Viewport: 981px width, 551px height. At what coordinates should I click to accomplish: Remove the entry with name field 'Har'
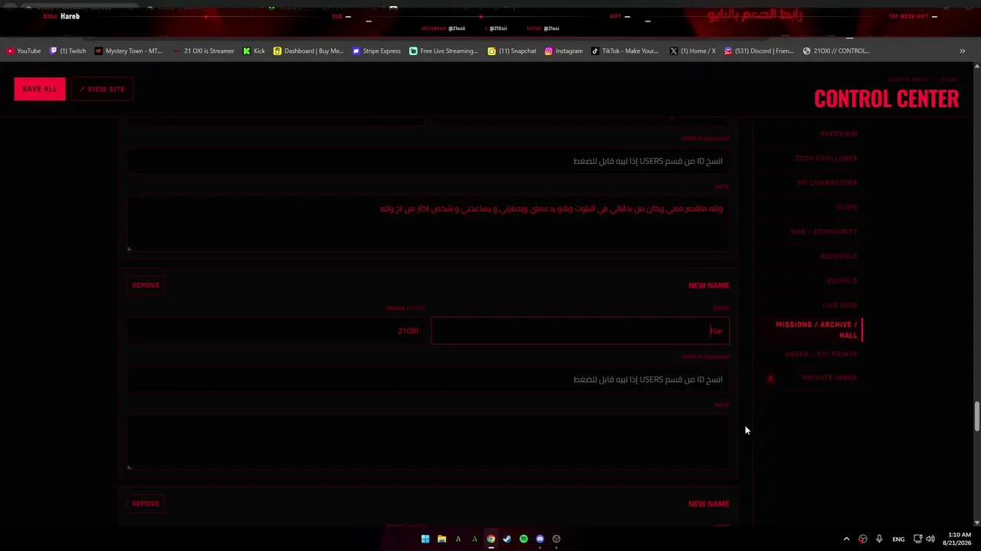click(146, 285)
